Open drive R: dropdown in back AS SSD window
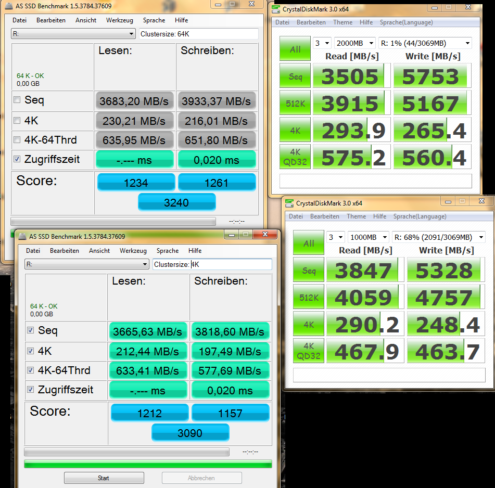495x488 pixels. click(73, 33)
